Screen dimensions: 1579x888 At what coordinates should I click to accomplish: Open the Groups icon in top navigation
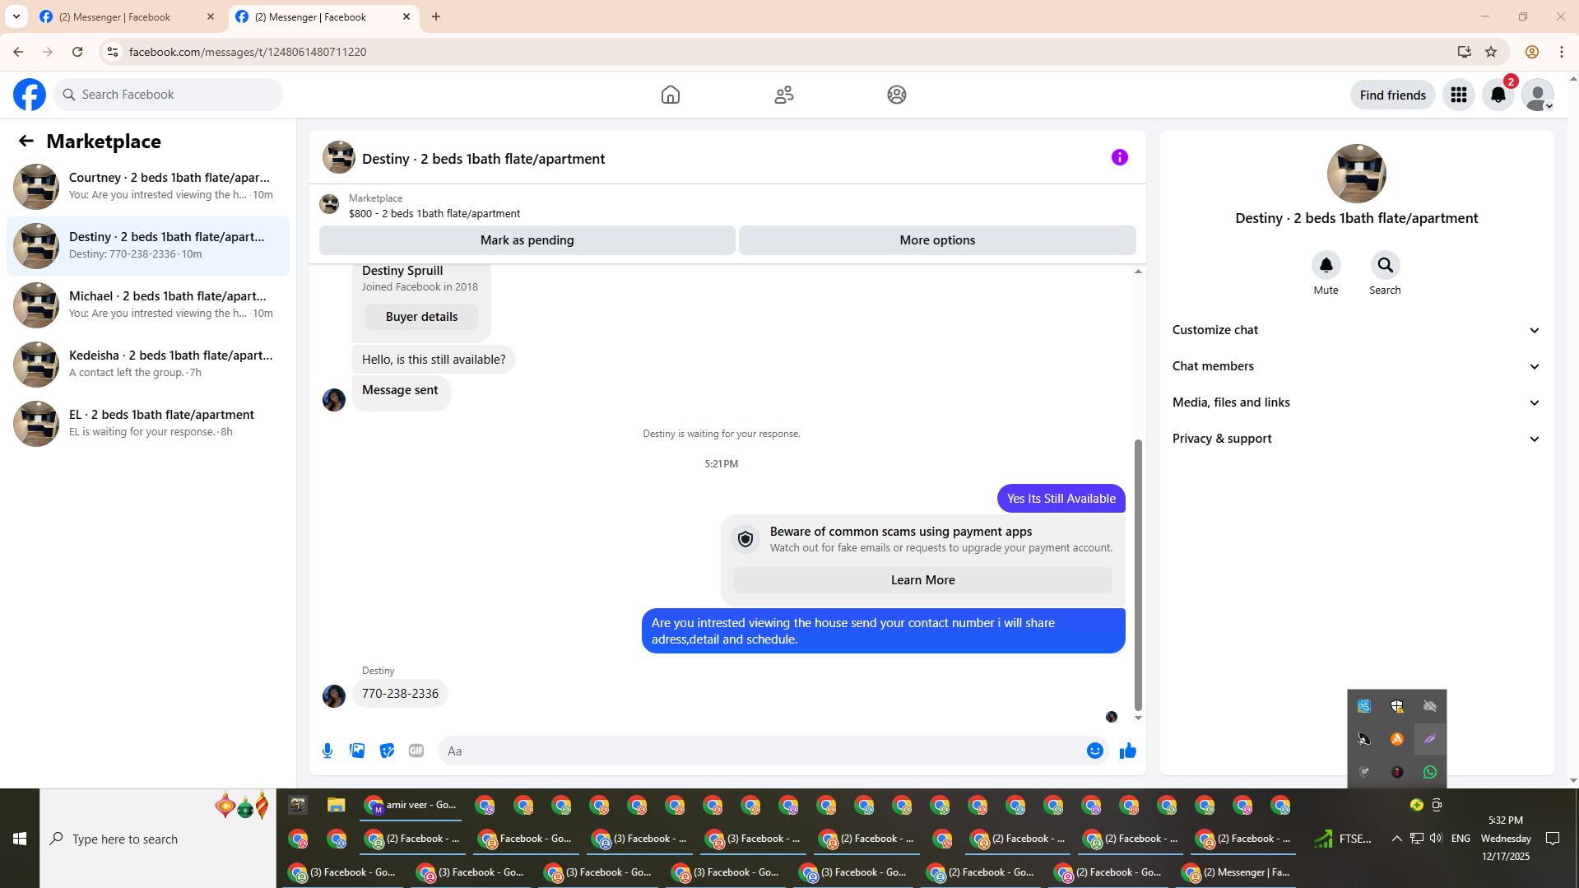[897, 95]
